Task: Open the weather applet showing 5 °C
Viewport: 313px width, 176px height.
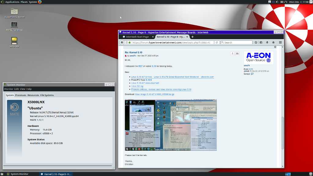Action: point(284,2)
